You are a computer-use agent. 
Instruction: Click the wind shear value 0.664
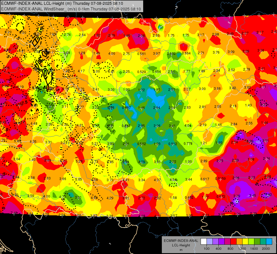[186, 53]
